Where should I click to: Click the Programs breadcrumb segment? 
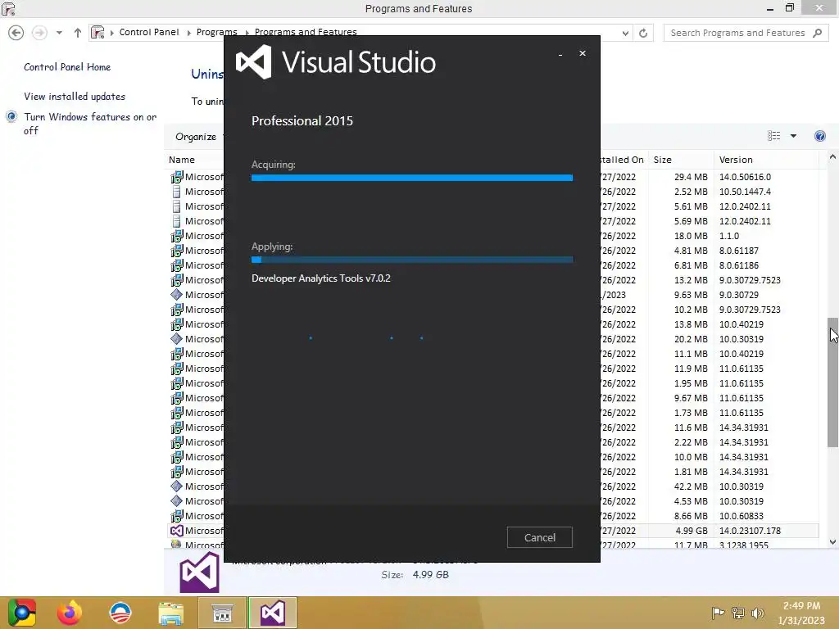pos(216,32)
